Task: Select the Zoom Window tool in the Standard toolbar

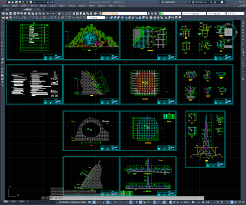Action: pyautogui.click(x=66, y=14)
